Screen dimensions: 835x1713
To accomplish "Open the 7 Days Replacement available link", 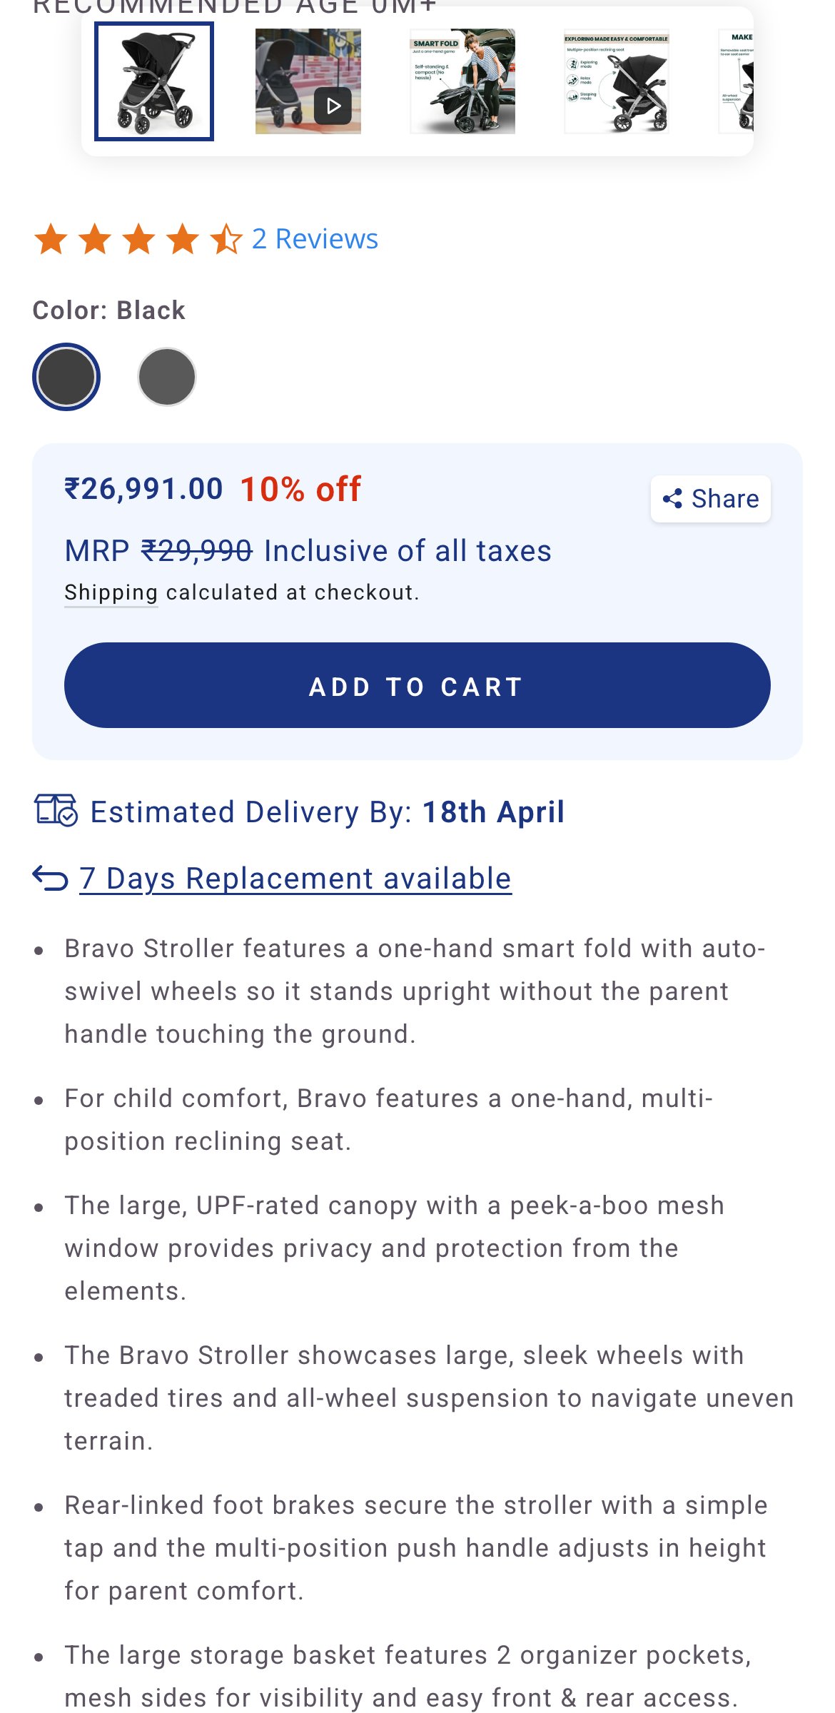I will coord(295,879).
